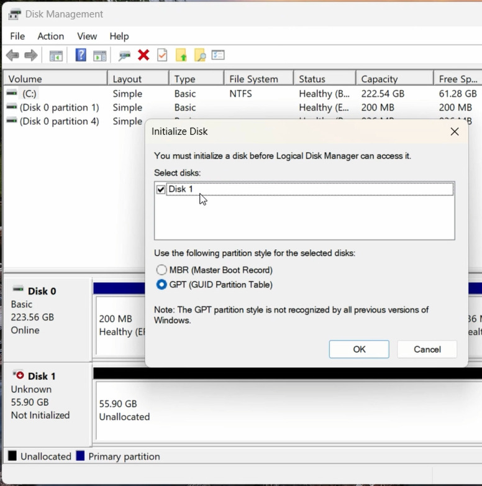
Task: Click the red X delete icon
Action: [x=143, y=55]
